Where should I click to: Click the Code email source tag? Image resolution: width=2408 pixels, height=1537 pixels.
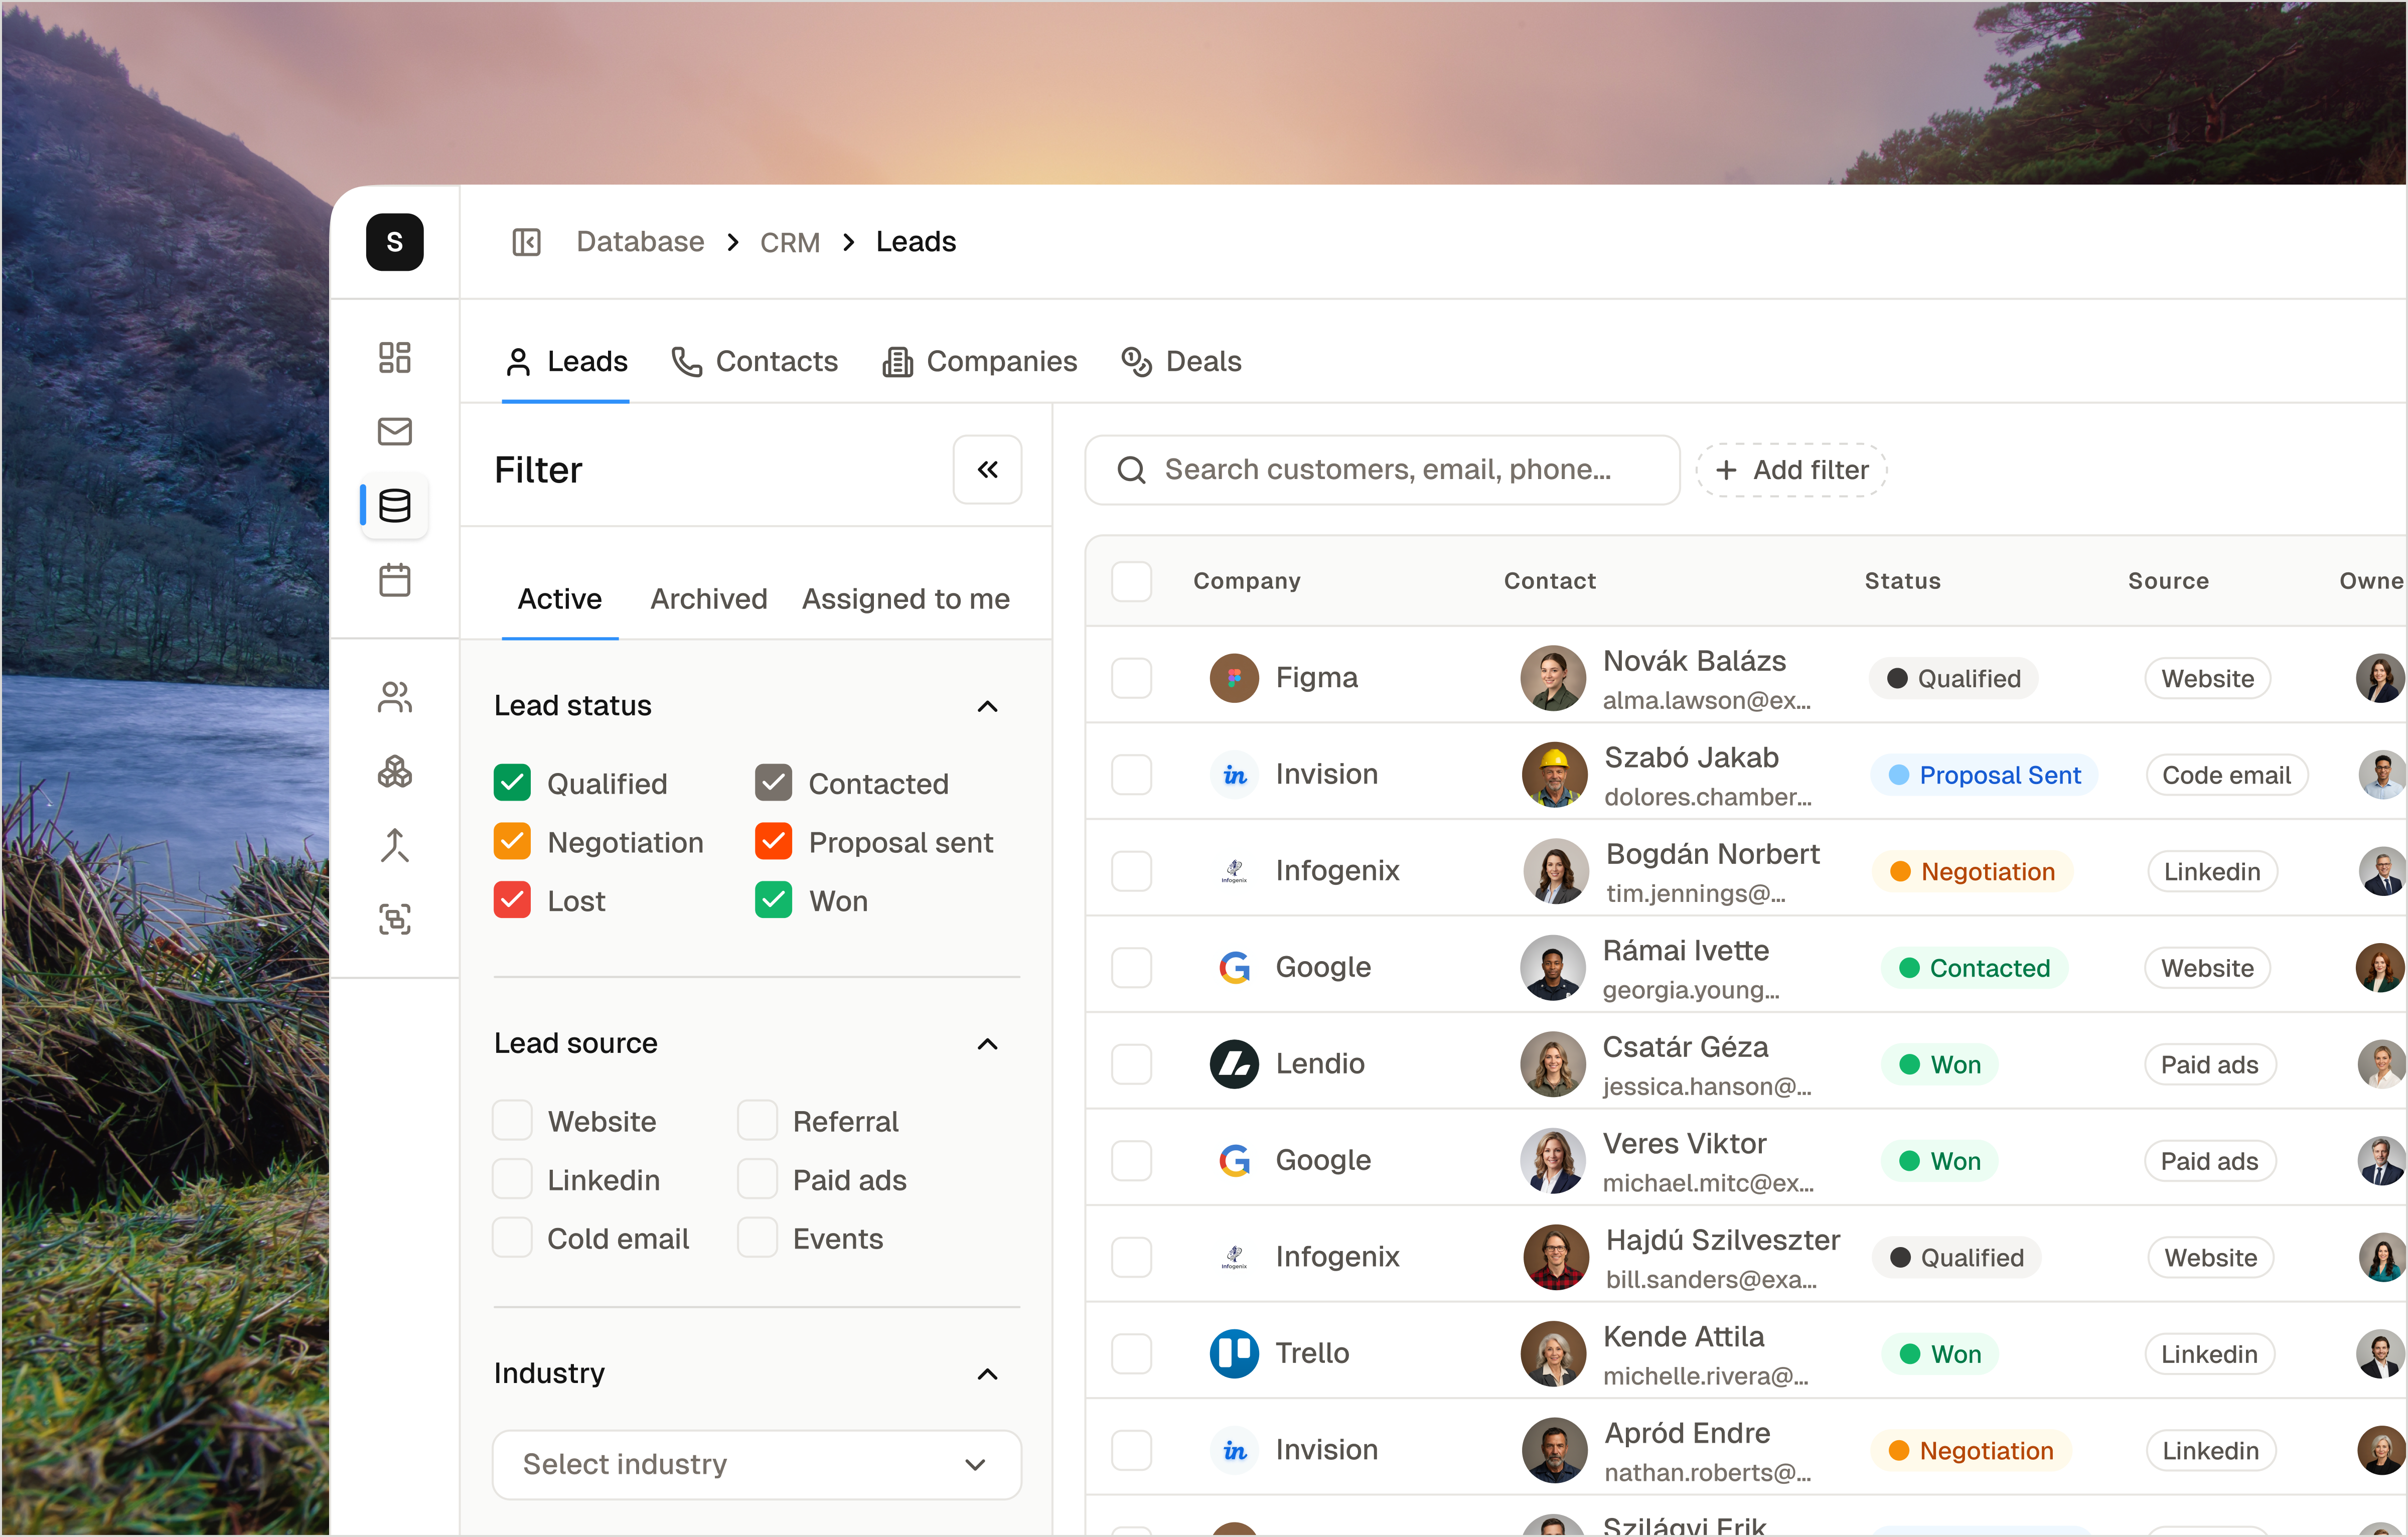[x=2226, y=775]
